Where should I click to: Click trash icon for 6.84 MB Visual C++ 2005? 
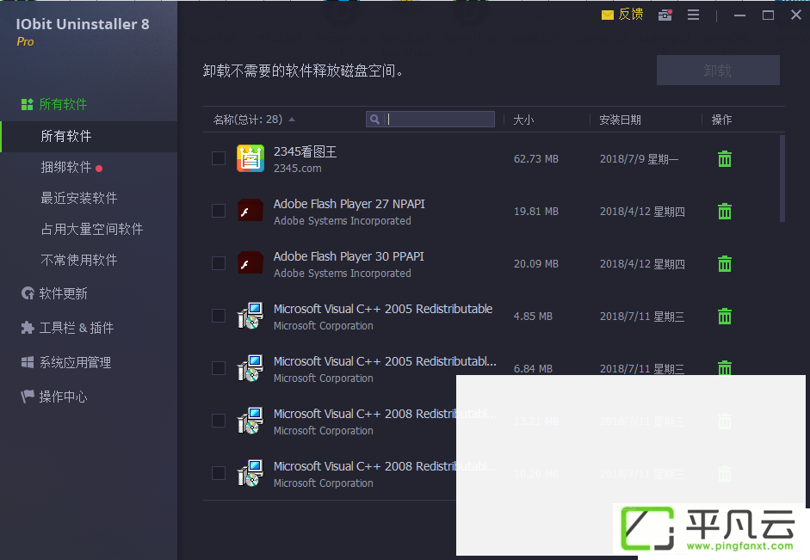coord(725,367)
